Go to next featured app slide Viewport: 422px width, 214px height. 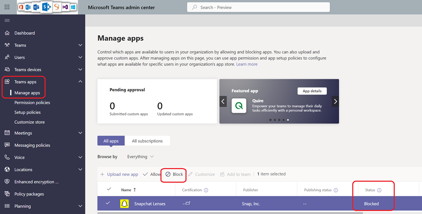[x=335, y=101]
